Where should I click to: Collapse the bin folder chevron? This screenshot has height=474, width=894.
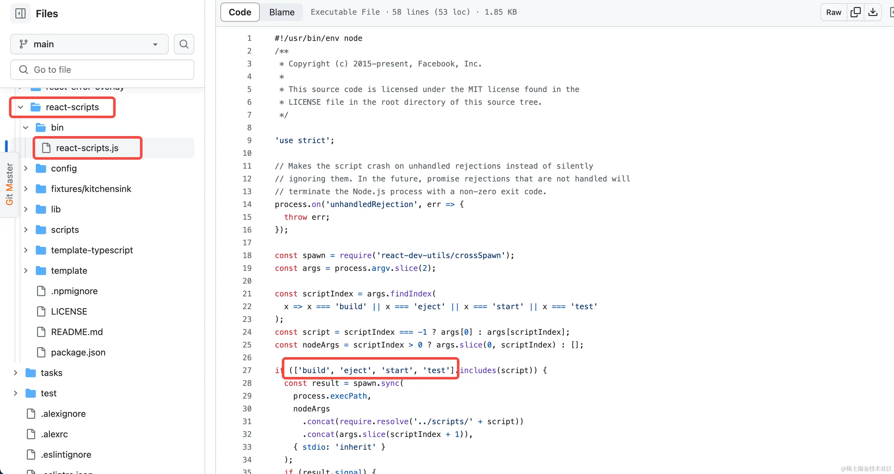[x=26, y=127]
